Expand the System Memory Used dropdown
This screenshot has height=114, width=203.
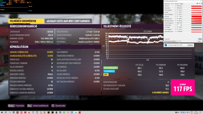pos(175,31)
